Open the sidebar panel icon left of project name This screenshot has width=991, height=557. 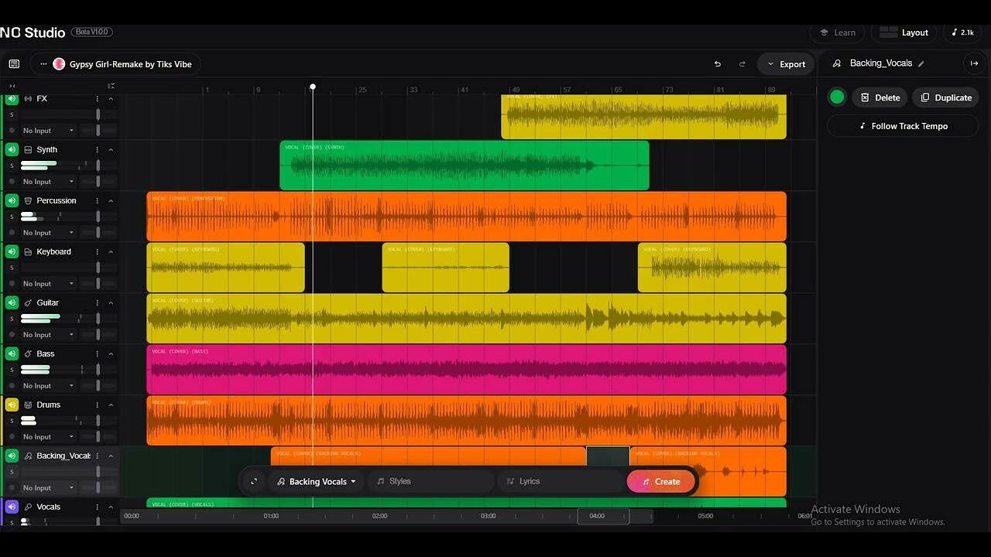coord(14,64)
